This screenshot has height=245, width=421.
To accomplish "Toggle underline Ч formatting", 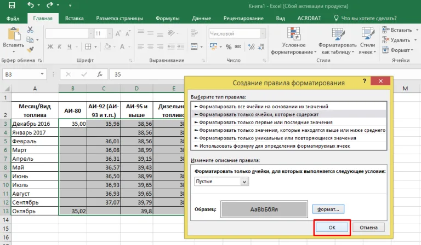I will pyautogui.click(x=70, y=46).
